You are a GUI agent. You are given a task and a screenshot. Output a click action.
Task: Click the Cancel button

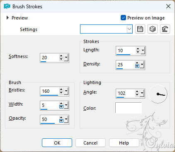pyautogui.click(x=90, y=143)
